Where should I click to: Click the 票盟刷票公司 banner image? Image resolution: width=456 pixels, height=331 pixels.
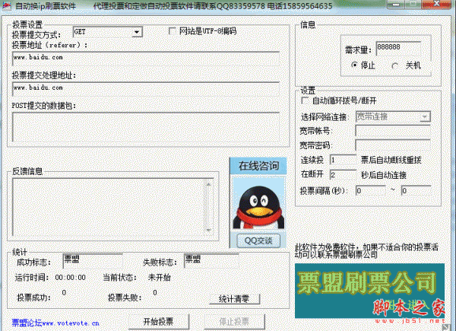pos(369,291)
